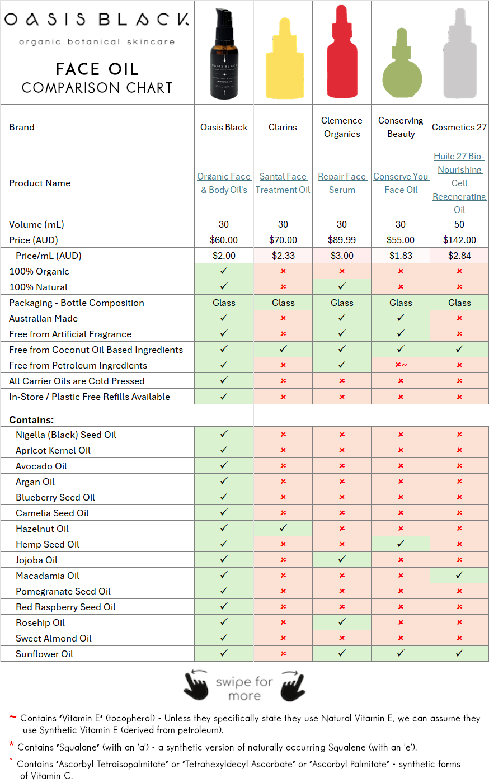Click the Red Raspberry Seed Oil row label
Viewport: 489px width, 783px height.
coord(65,607)
